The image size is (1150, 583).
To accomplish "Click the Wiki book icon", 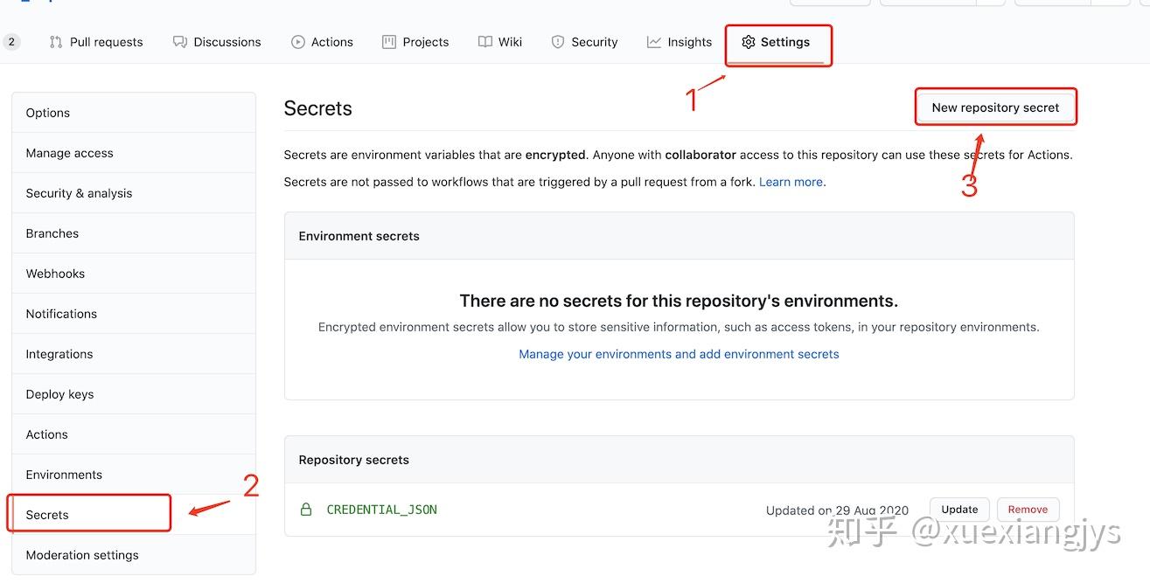I will [x=485, y=42].
